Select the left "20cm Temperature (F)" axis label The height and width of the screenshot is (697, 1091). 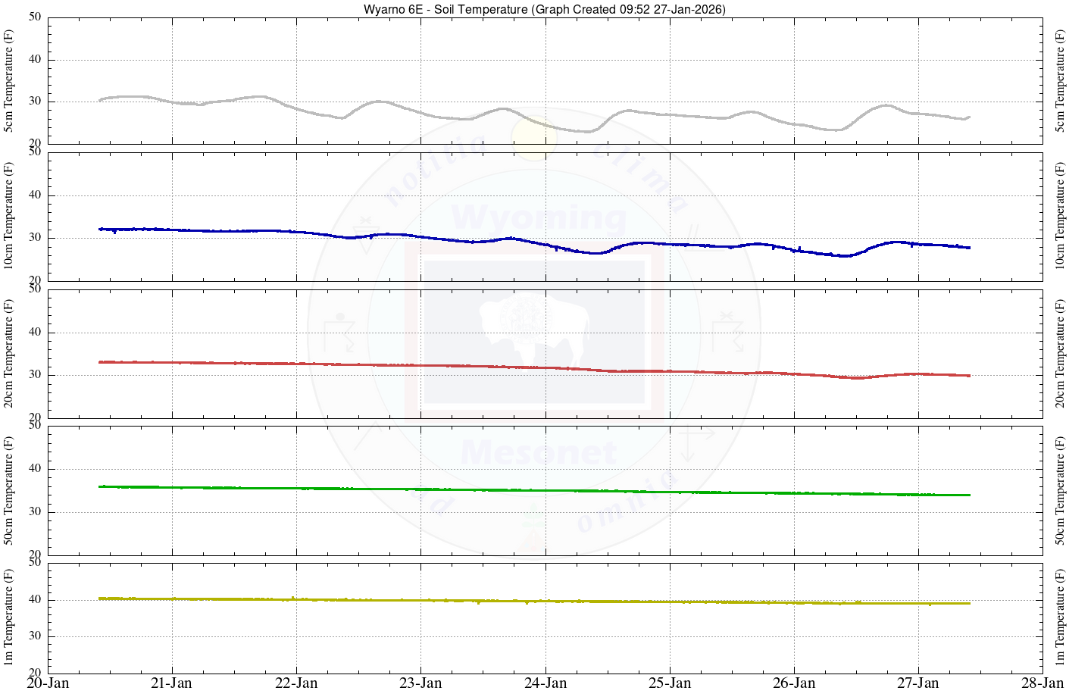pos(9,353)
